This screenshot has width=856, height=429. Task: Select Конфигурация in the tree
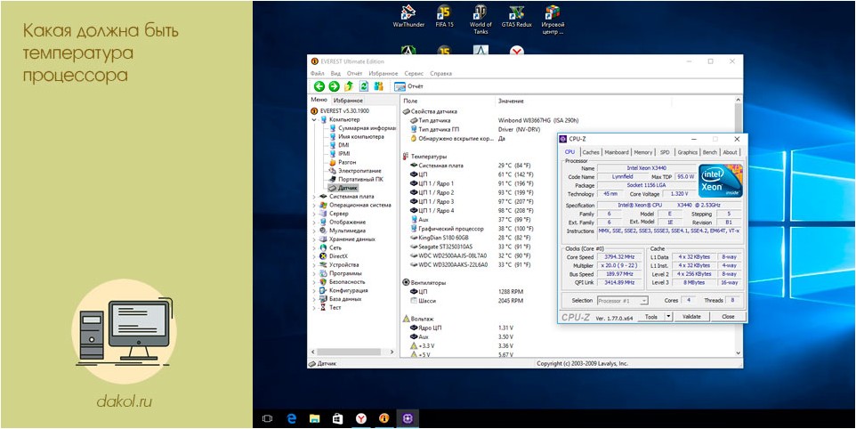343,290
